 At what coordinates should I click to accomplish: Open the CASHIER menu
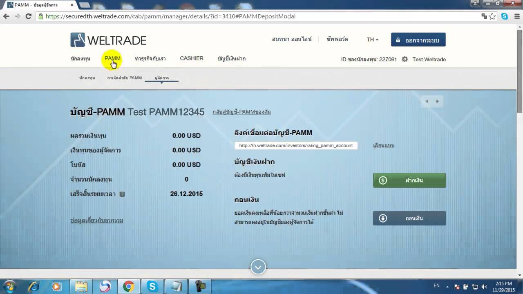click(x=192, y=58)
